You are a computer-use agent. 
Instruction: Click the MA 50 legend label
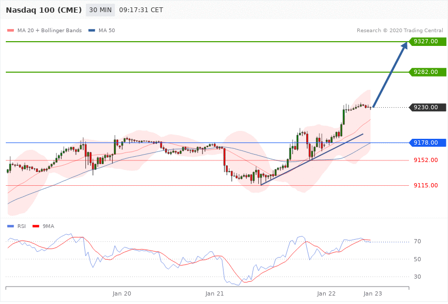point(106,30)
